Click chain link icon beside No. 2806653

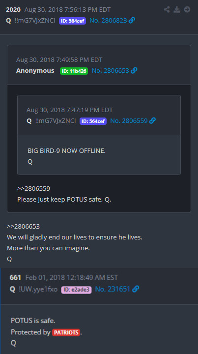(x=134, y=71)
